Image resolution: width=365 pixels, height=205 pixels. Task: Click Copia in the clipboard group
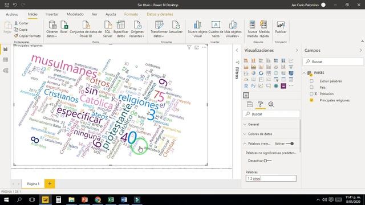(x=21, y=30)
